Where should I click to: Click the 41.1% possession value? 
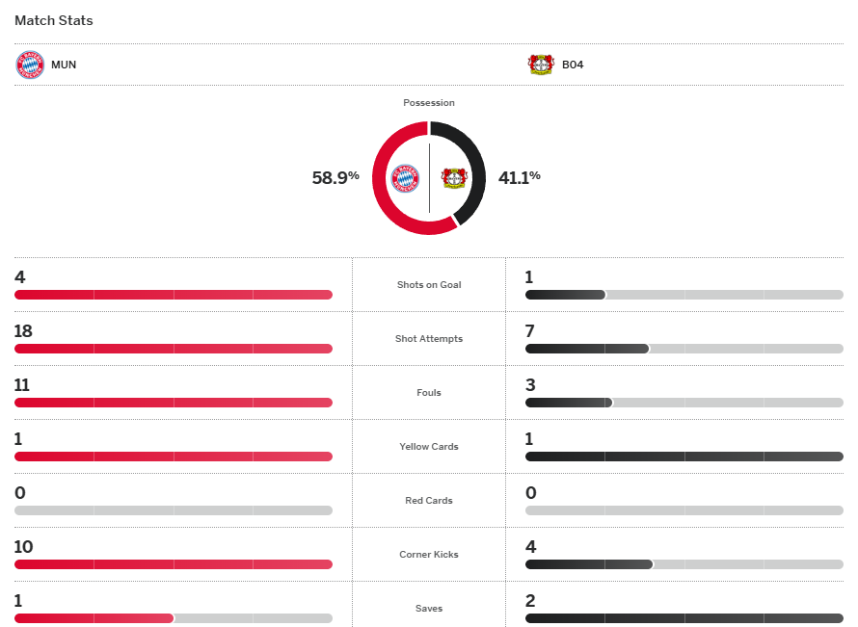coord(519,177)
